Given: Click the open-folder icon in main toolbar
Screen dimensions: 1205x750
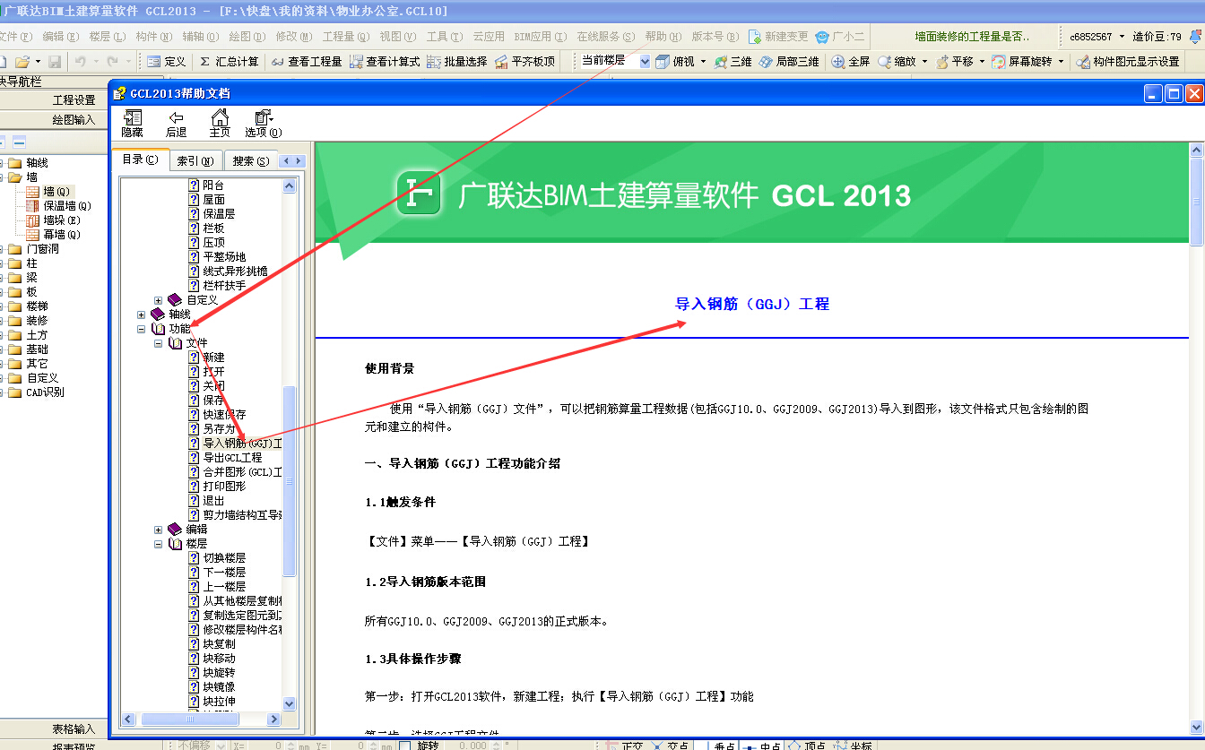Looking at the screenshot, I should point(22,62).
